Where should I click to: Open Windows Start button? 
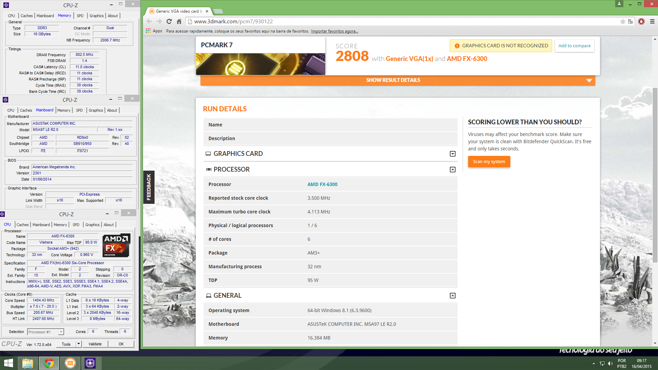(8, 363)
